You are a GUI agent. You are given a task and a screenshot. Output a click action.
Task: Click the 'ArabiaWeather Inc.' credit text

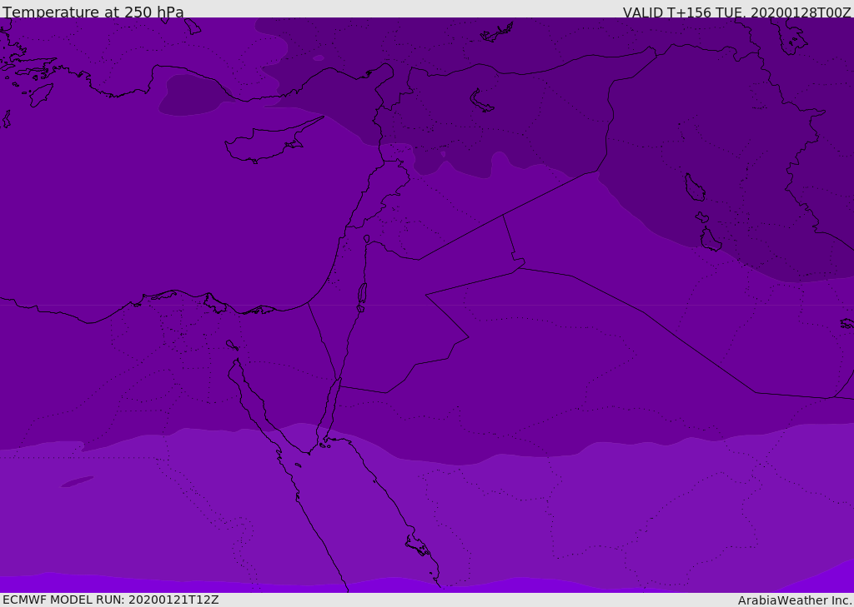tap(794, 600)
